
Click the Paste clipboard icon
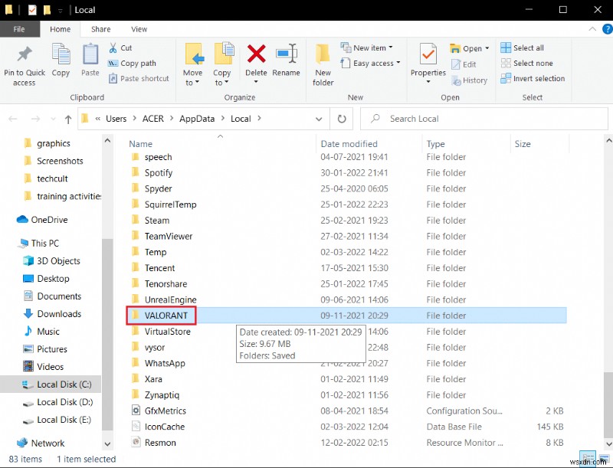tap(90, 54)
